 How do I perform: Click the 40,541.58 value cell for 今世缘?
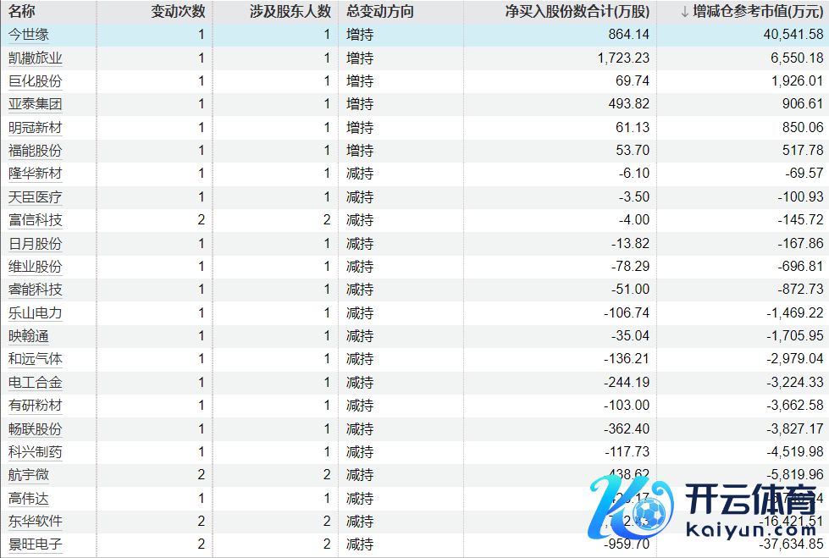tap(787, 35)
